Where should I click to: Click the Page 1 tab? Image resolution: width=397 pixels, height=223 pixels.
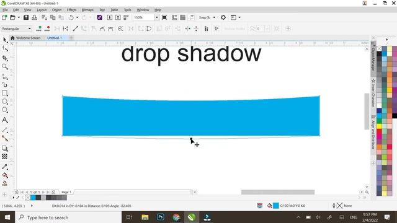[x=66, y=192]
